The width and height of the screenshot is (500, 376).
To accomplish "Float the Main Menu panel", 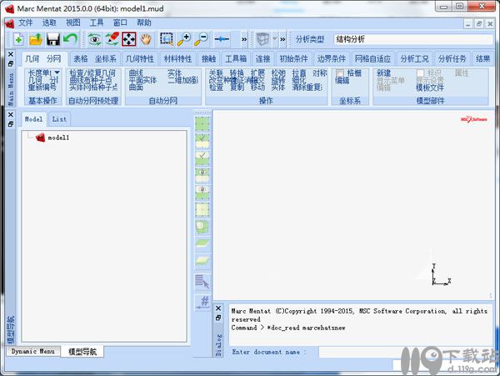I will (11, 64).
